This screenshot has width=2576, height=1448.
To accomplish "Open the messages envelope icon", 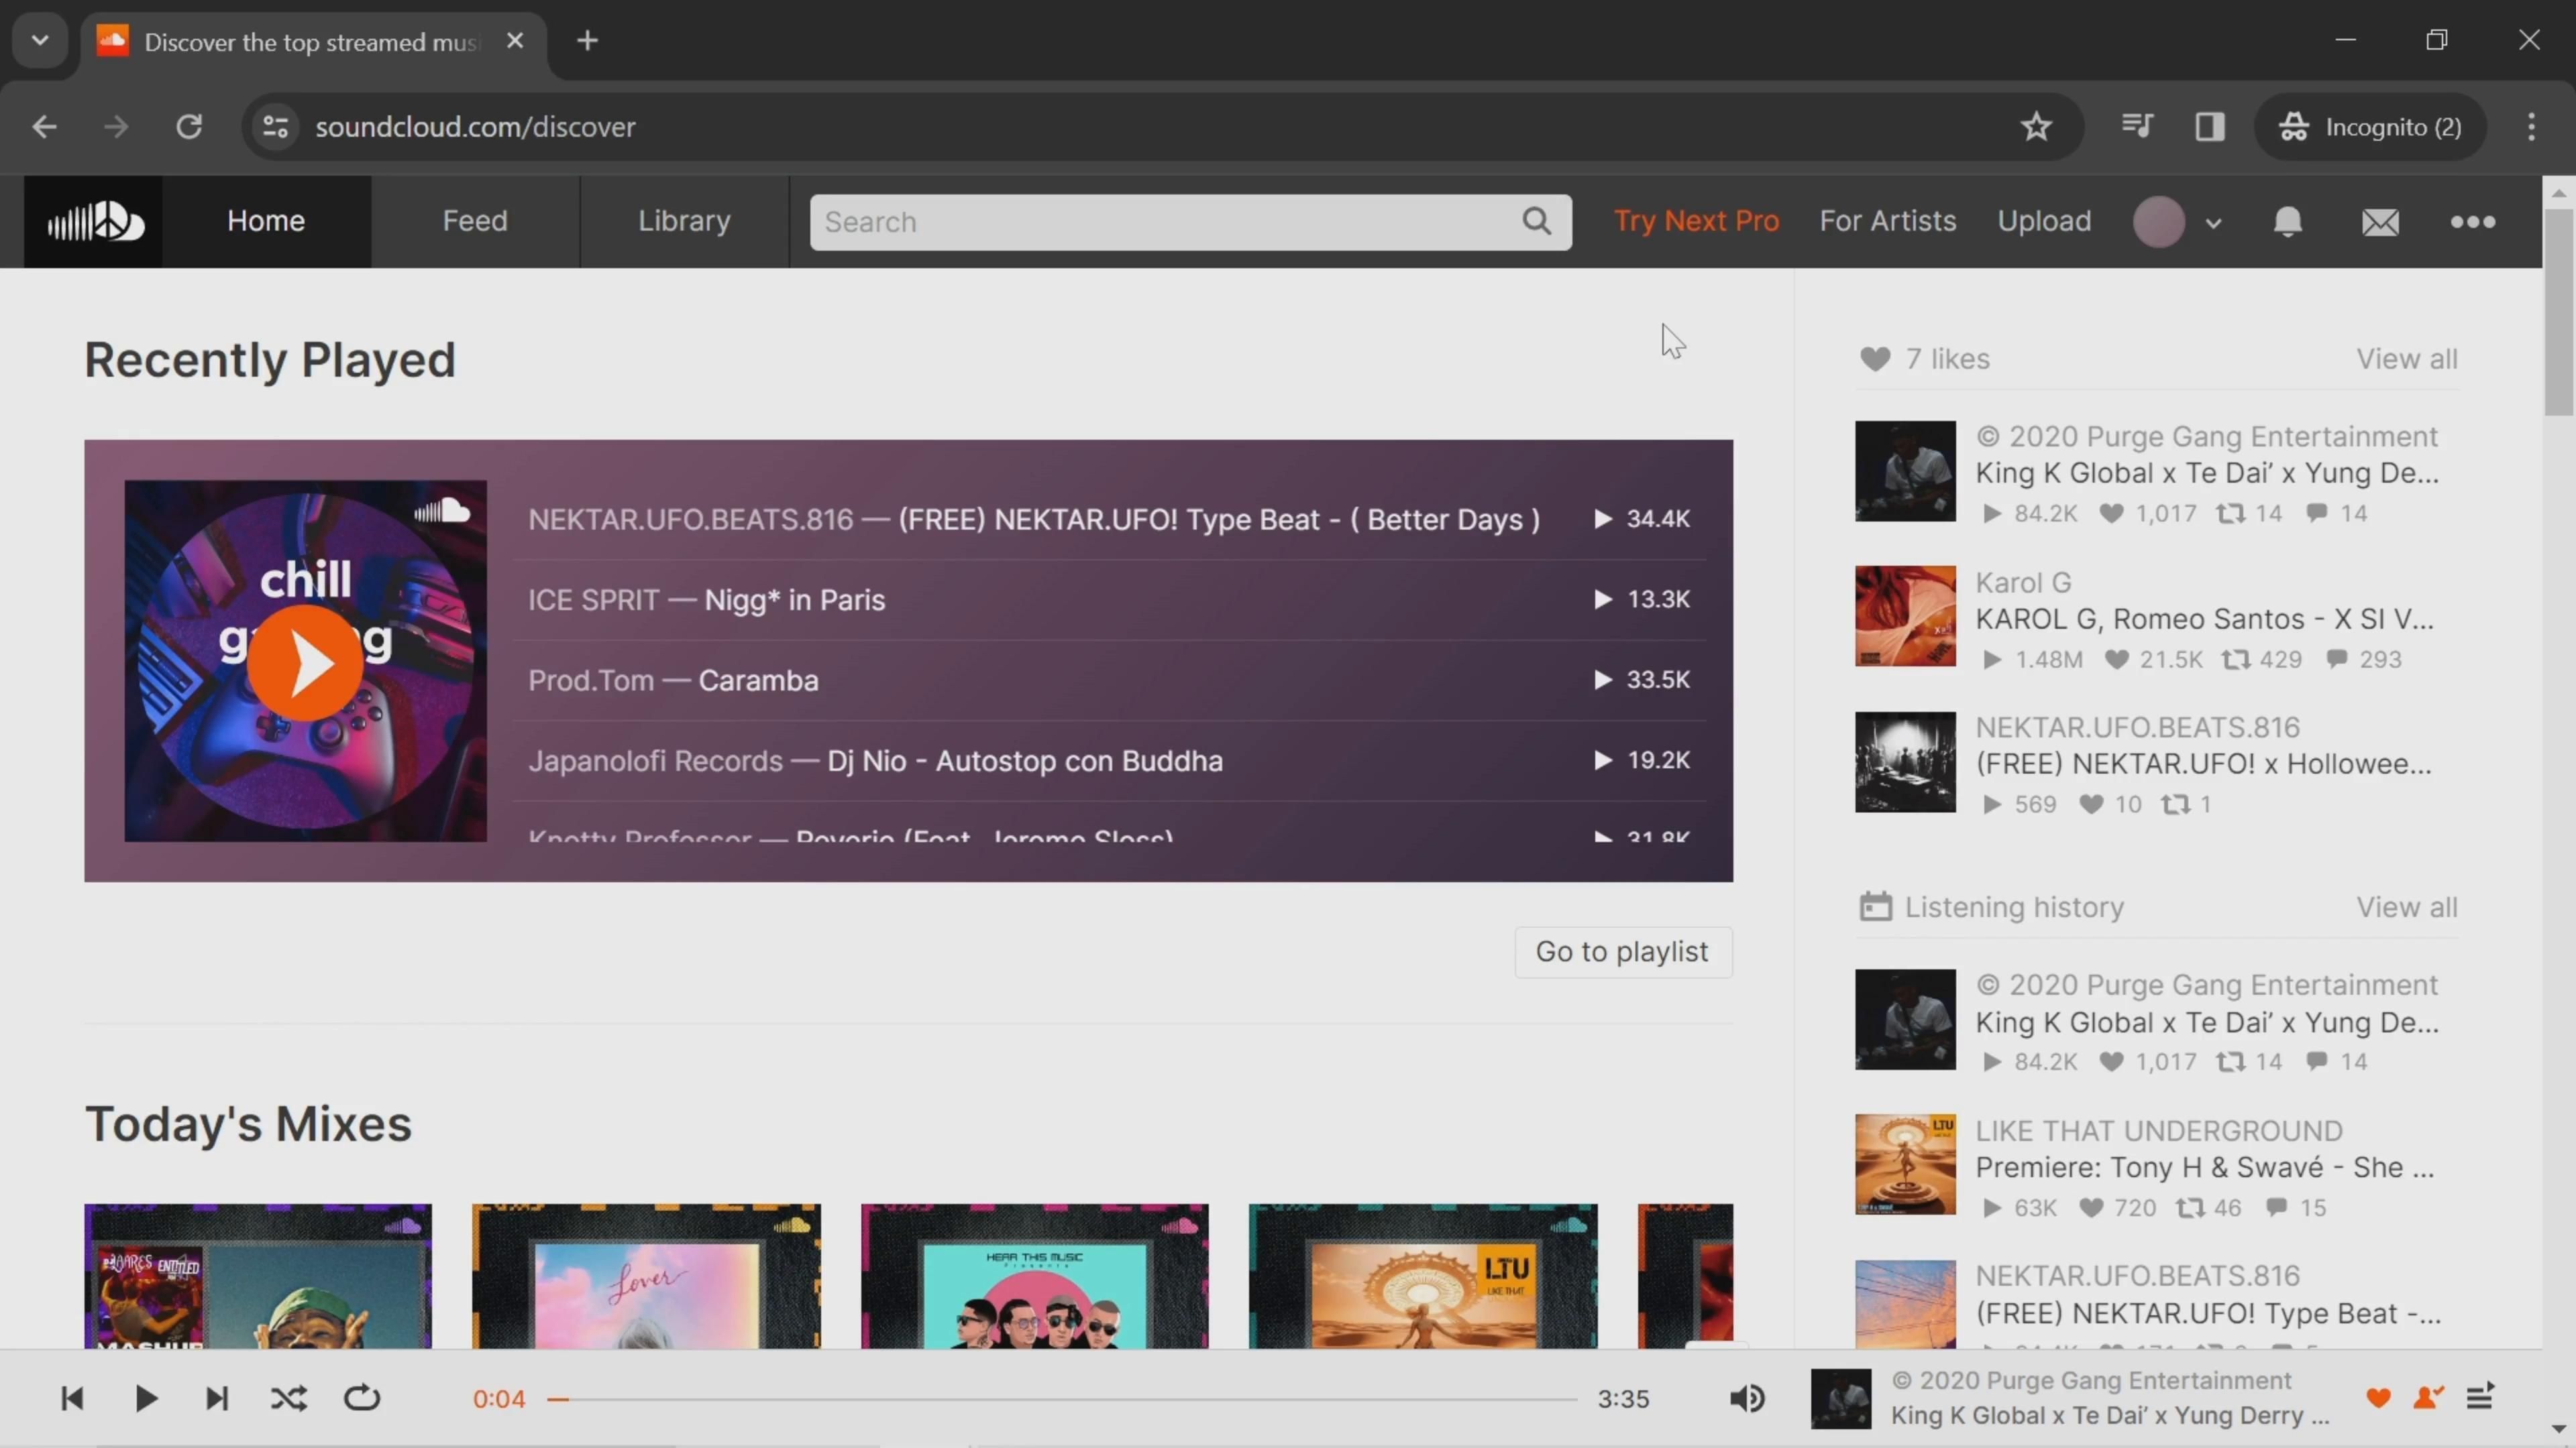I will 2380,222.
